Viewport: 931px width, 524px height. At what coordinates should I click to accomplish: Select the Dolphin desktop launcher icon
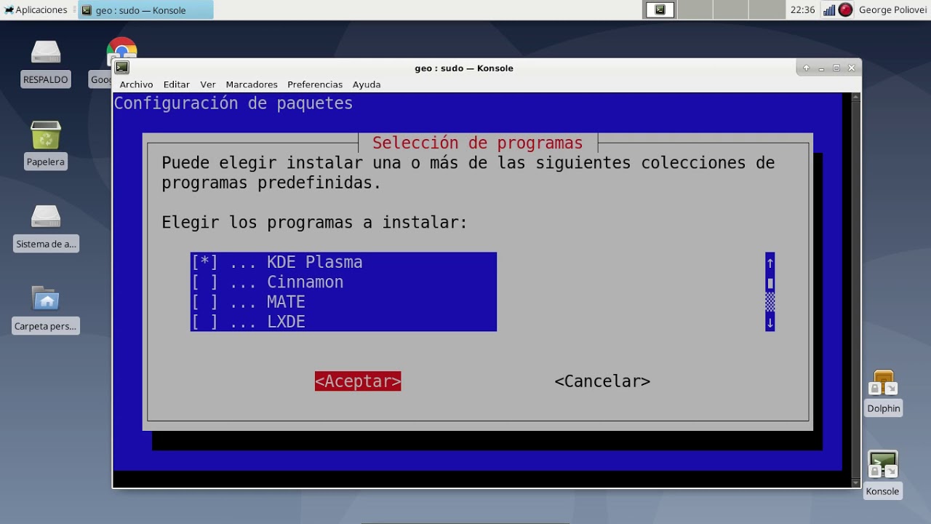click(884, 392)
